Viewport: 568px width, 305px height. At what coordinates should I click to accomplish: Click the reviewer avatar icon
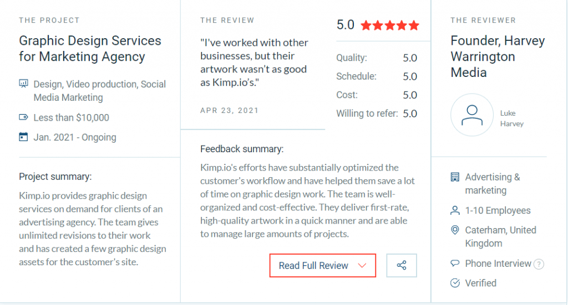point(472,115)
